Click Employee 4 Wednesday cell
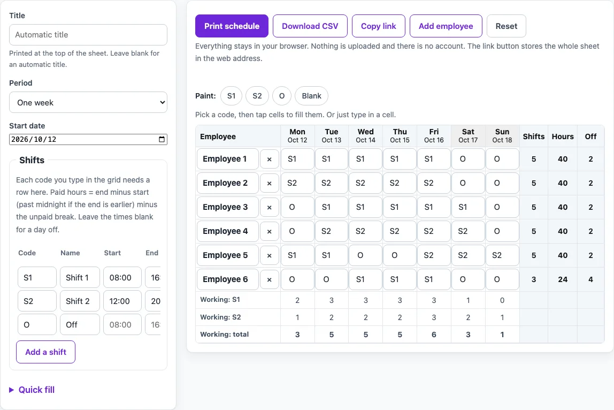This screenshot has width=614, height=410. pyautogui.click(x=366, y=231)
